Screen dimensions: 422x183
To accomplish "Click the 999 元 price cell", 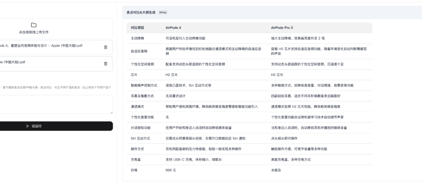I will [171, 170].
